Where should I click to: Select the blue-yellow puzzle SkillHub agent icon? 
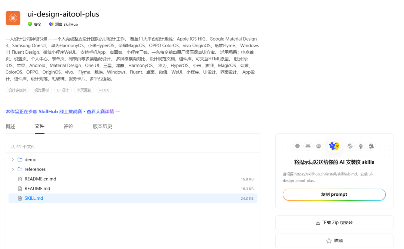(334, 146)
